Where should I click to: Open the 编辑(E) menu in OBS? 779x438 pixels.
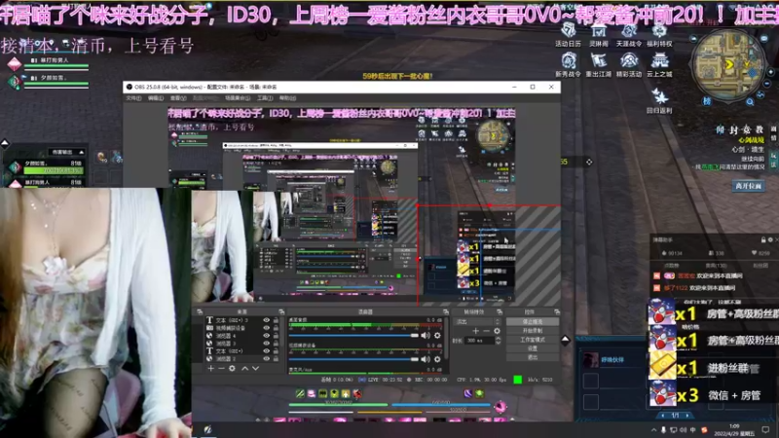tap(156, 98)
